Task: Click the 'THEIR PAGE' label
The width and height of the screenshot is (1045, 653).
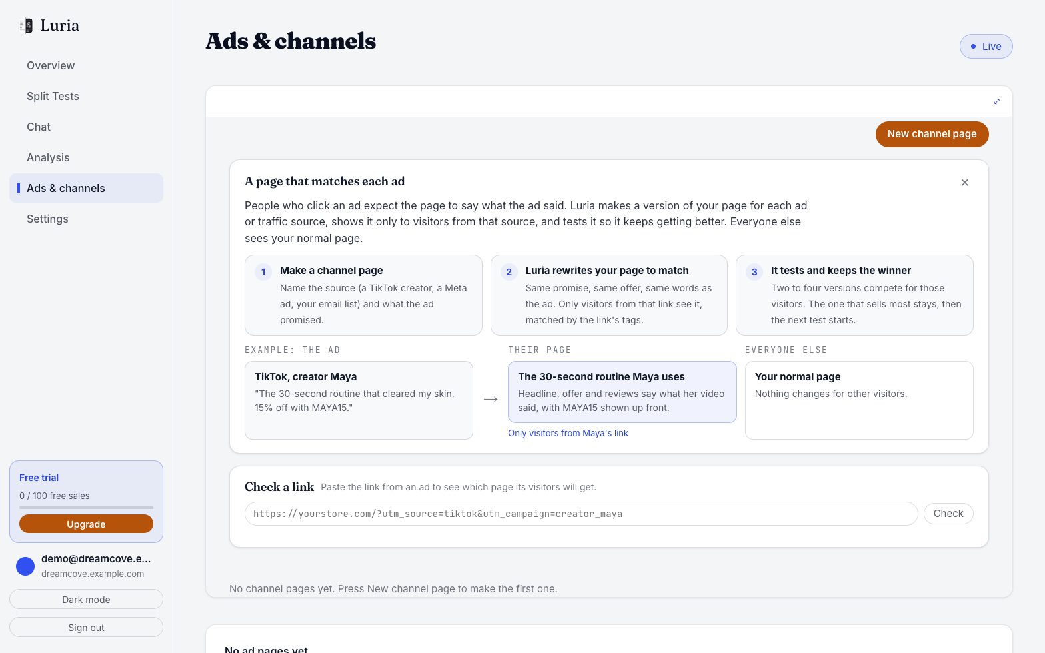Action: [x=540, y=350]
